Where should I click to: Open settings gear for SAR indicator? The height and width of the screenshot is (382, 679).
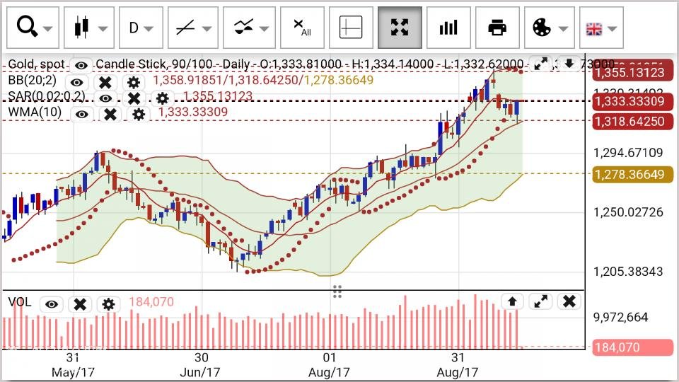click(163, 98)
